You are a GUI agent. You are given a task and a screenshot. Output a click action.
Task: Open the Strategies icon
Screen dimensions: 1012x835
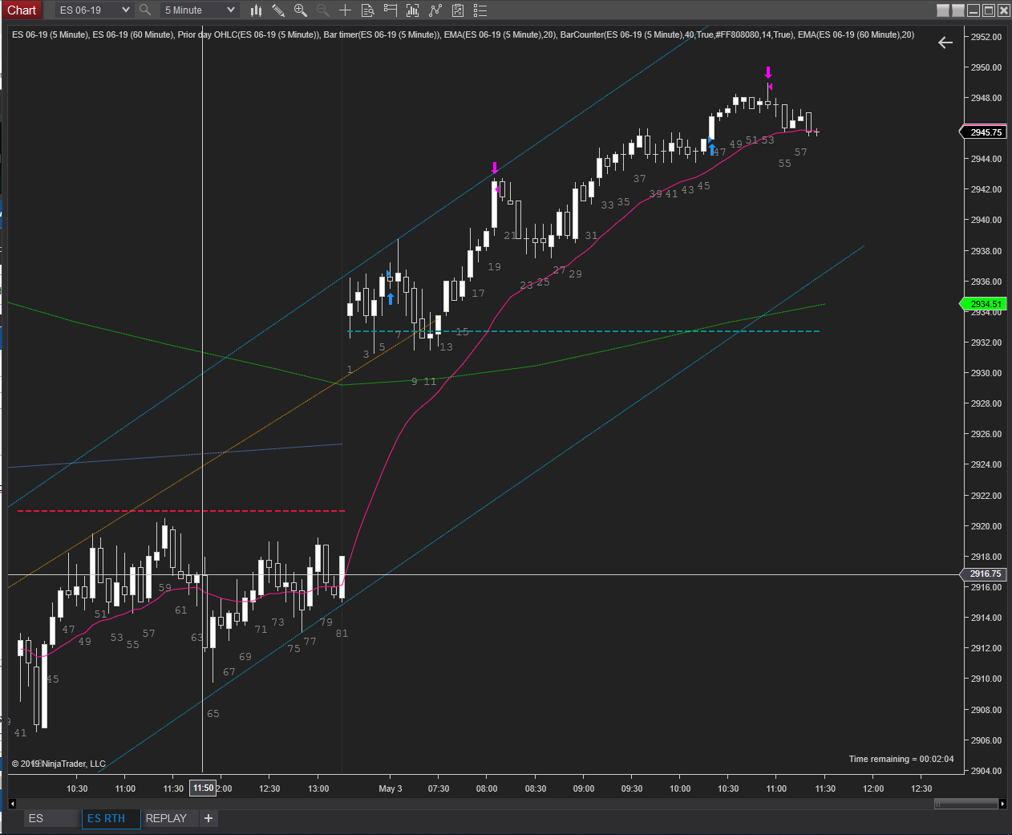click(458, 10)
